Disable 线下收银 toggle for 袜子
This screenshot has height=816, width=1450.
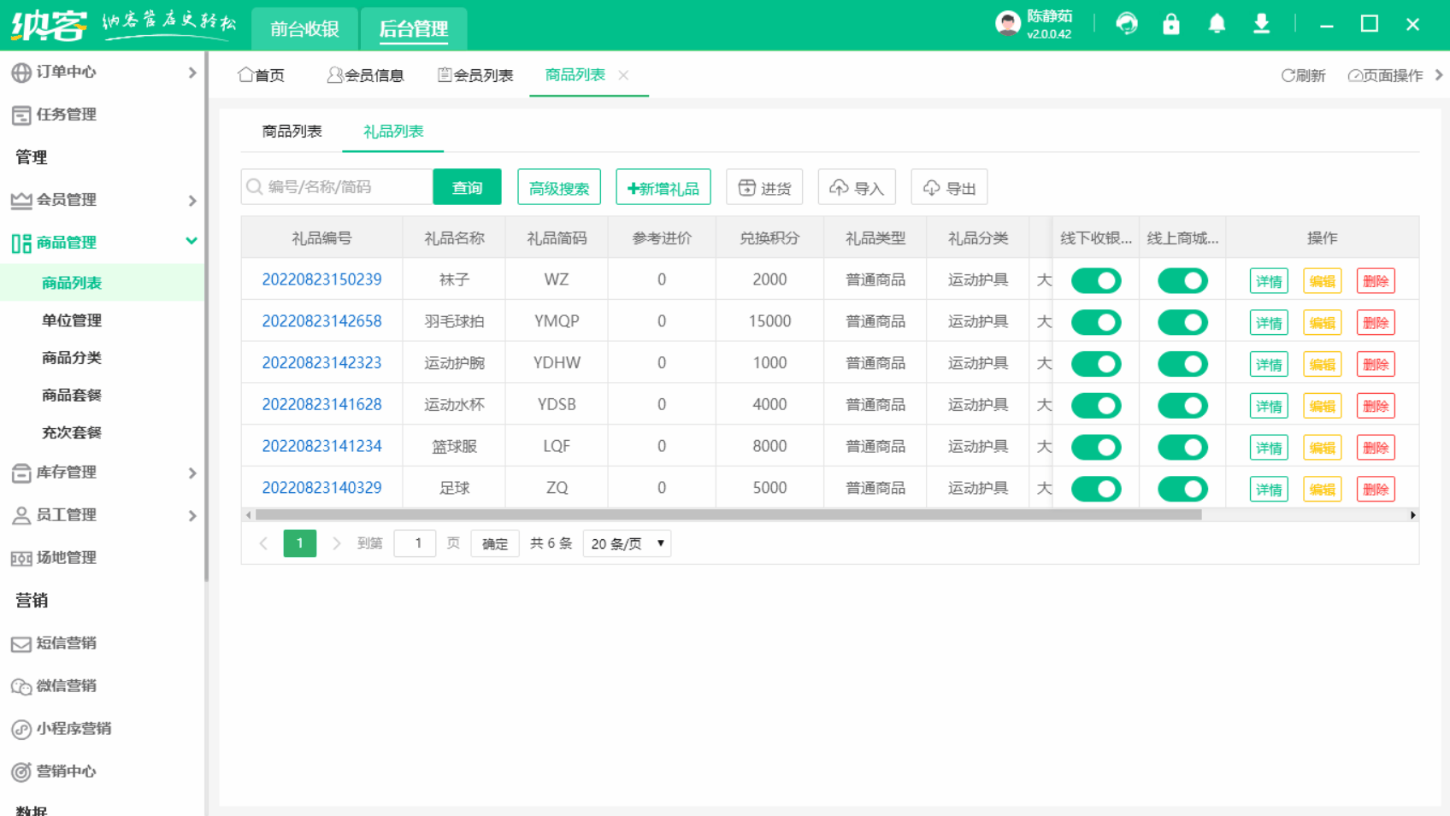1096,279
